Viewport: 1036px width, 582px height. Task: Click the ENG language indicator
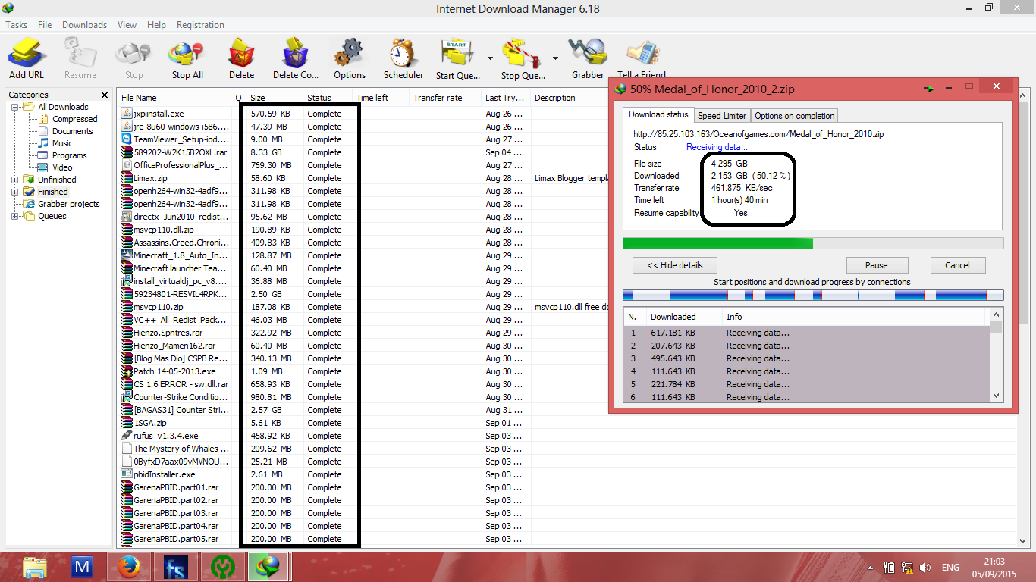950,567
